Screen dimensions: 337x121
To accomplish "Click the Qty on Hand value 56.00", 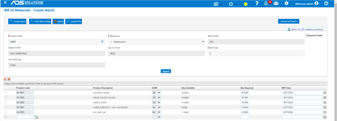I will coord(156,53).
